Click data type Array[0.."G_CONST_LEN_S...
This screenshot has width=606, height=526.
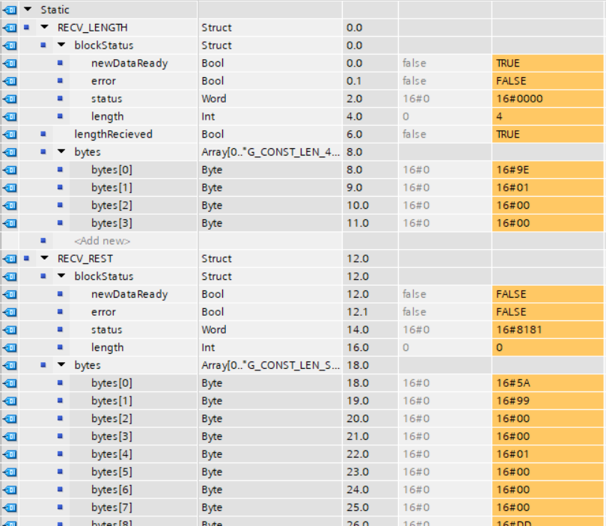(x=270, y=365)
